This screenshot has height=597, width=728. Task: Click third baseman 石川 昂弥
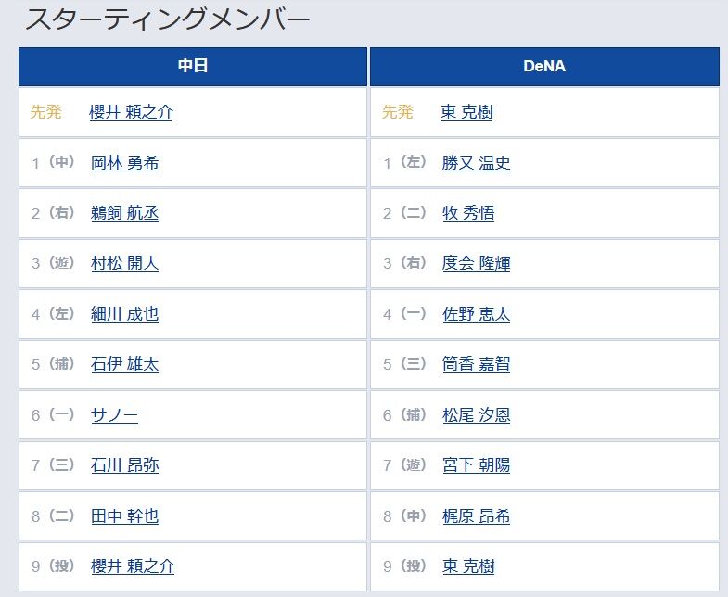(x=125, y=465)
